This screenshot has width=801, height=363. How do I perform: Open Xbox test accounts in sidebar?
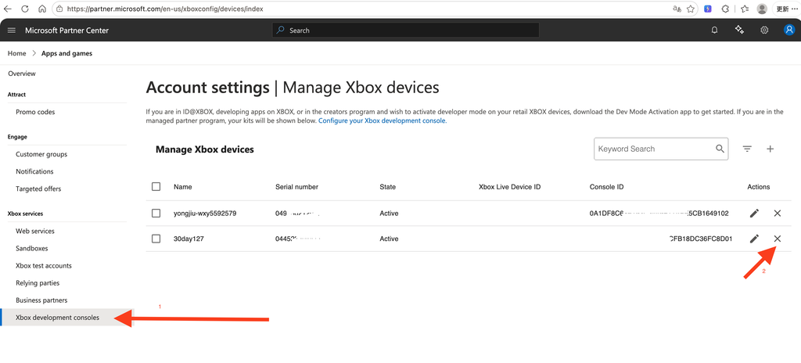tap(44, 266)
